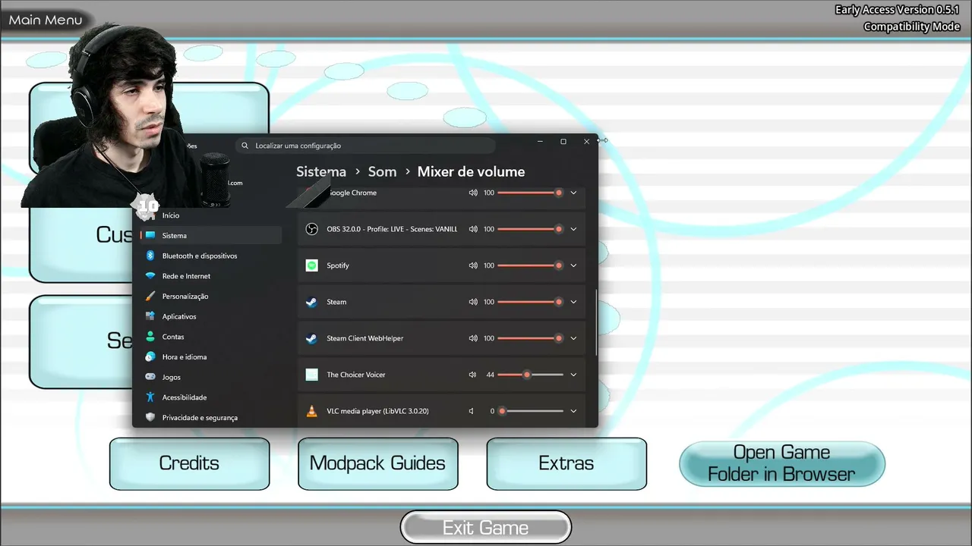Expand the OBS mixer row chevron
The height and width of the screenshot is (546, 972).
point(573,229)
